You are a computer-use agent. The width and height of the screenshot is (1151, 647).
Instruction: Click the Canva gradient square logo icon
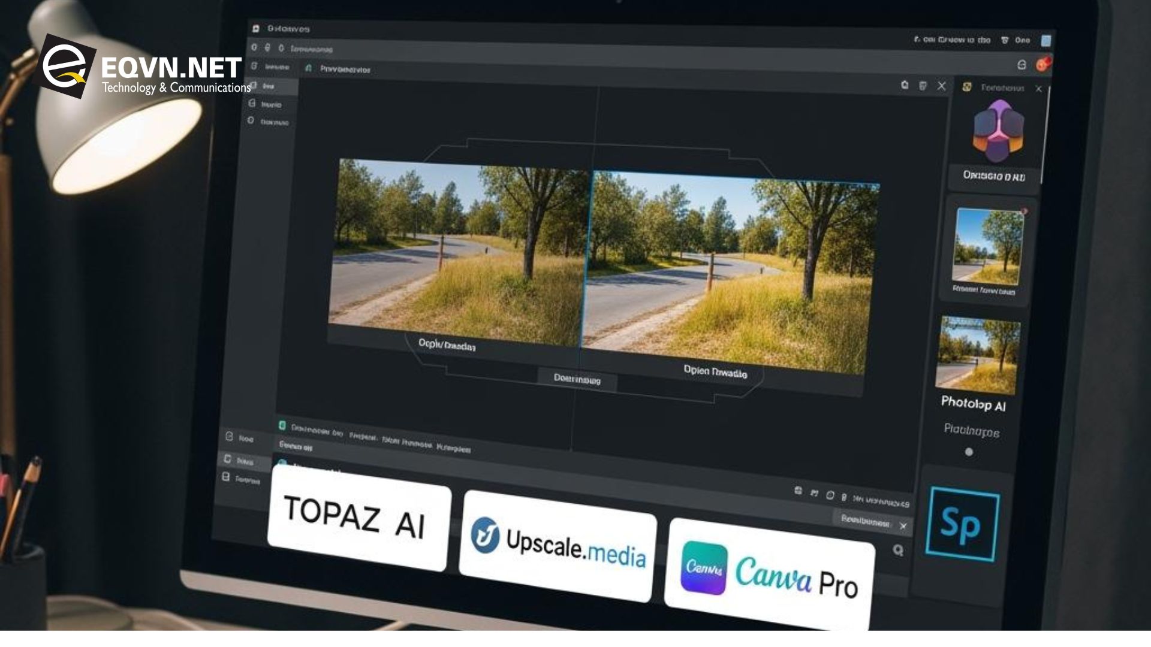coord(704,567)
